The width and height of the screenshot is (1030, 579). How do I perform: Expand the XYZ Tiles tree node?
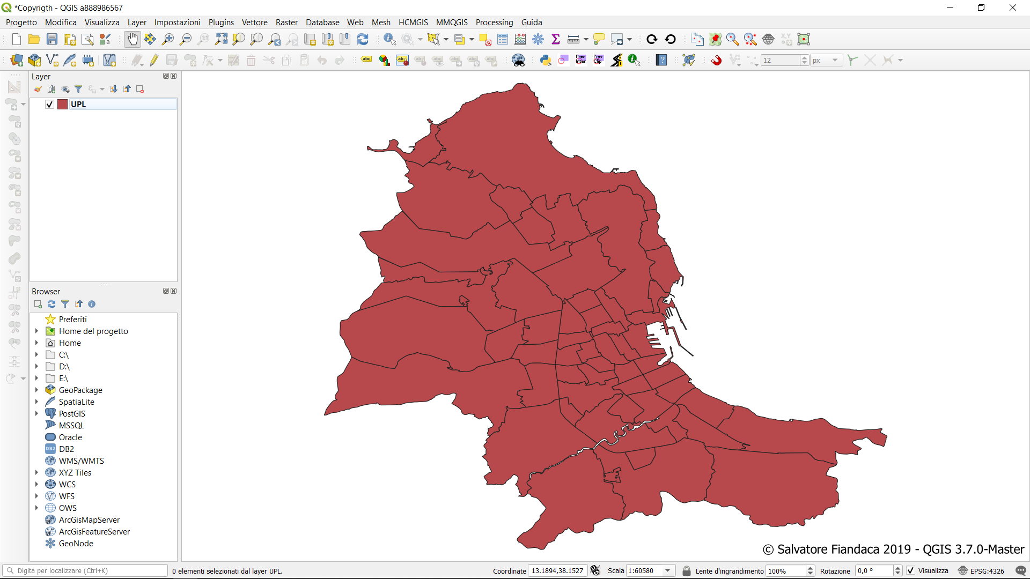click(36, 473)
